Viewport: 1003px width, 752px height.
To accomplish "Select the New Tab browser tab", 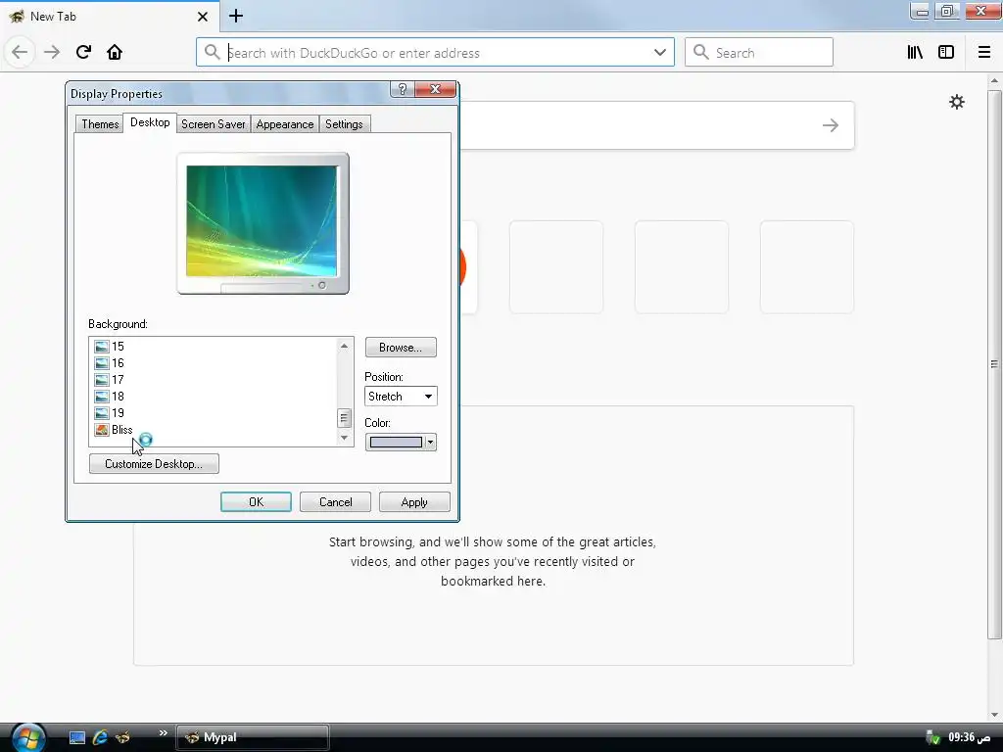I will click(110, 16).
